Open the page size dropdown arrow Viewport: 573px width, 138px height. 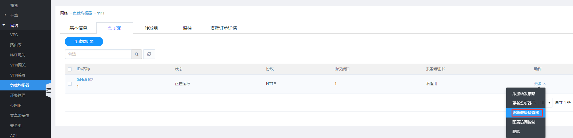click(x=549, y=103)
